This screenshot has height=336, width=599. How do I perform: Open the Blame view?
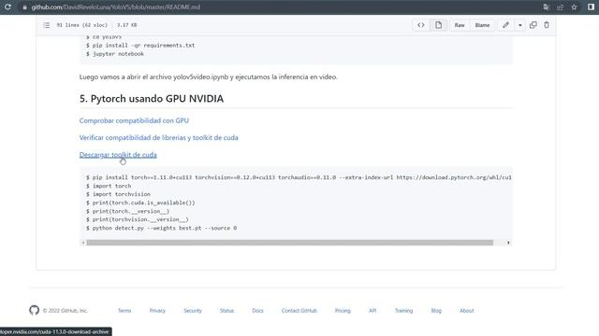pyautogui.click(x=482, y=25)
